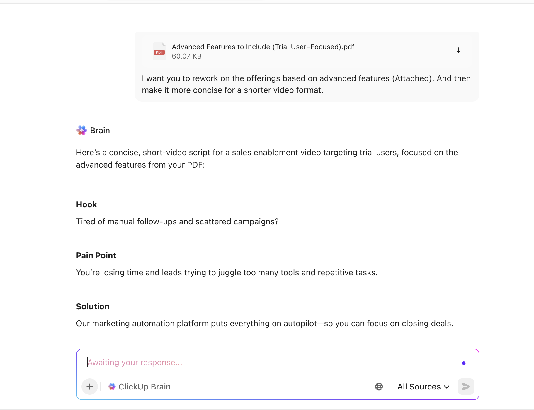Click the 60.07 KB file size text
The width and height of the screenshot is (534, 410).
pos(186,56)
